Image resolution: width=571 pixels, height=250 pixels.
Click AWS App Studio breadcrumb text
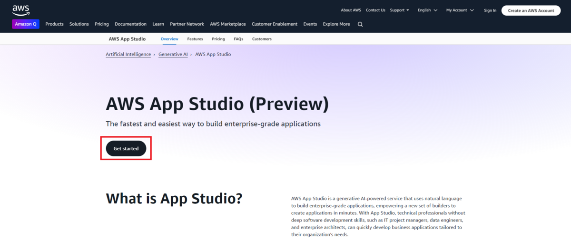point(213,54)
